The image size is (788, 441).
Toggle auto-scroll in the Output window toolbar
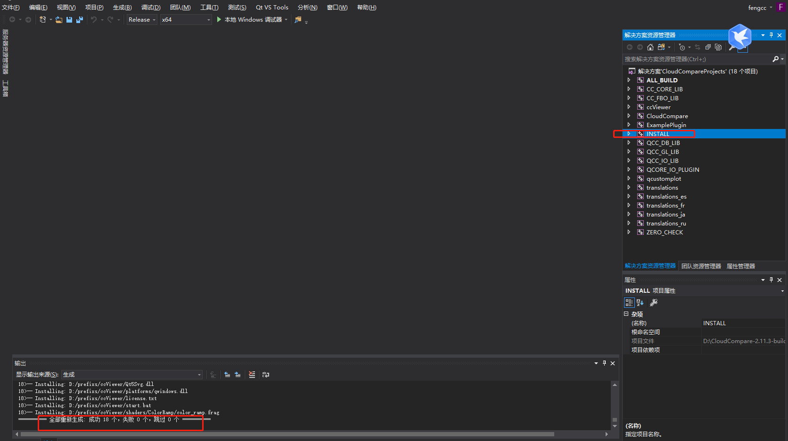click(x=213, y=375)
